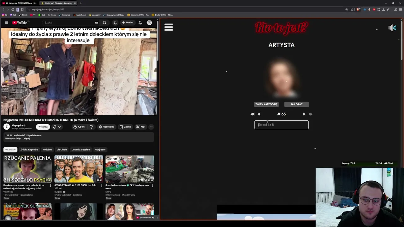Open the TikTok bookmark
This screenshot has height=227, width=404.
click(x=23, y=15)
